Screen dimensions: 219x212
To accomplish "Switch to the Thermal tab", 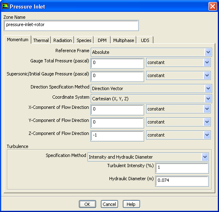I will 41,40.
